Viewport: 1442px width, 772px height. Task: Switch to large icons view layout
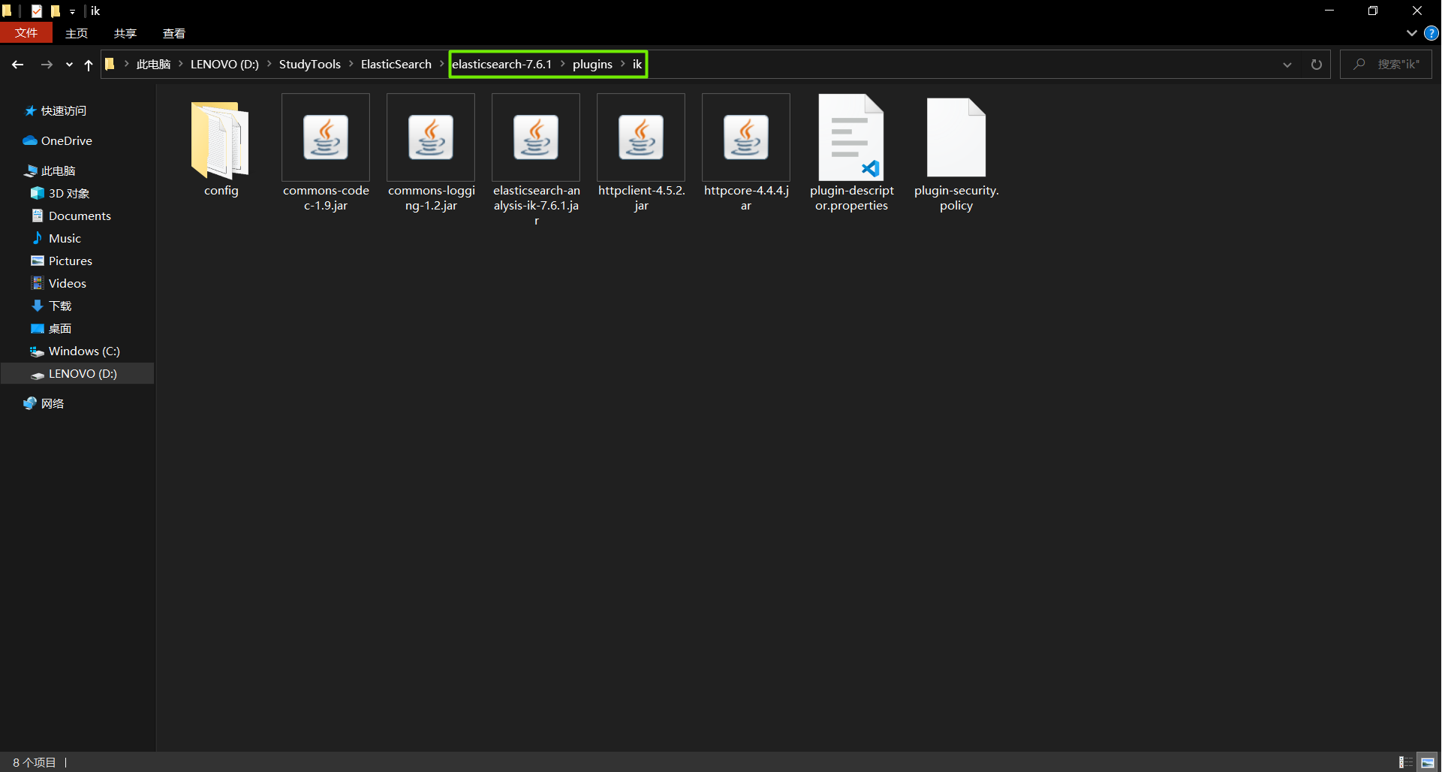click(x=1428, y=762)
